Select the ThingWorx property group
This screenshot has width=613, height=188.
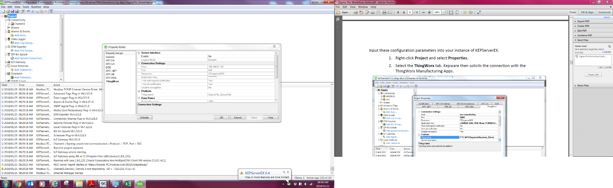coord(112,81)
